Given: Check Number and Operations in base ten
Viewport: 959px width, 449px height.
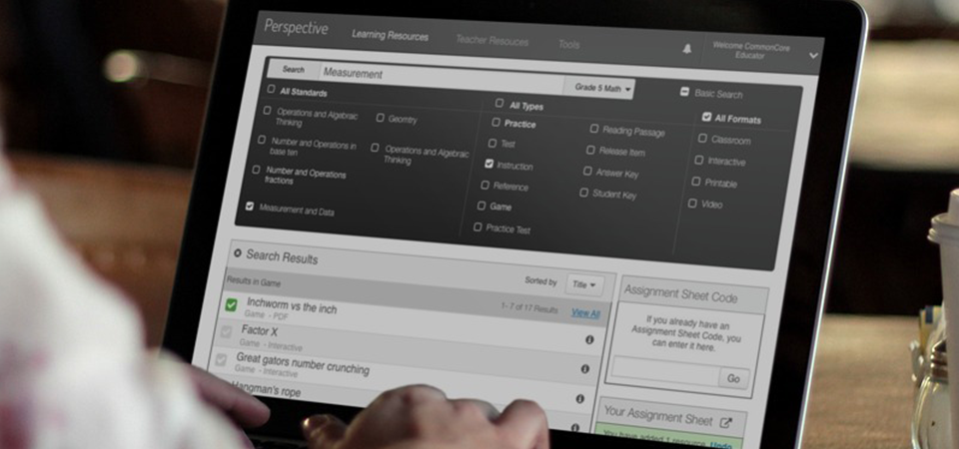Looking at the screenshot, I should (x=262, y=140).
